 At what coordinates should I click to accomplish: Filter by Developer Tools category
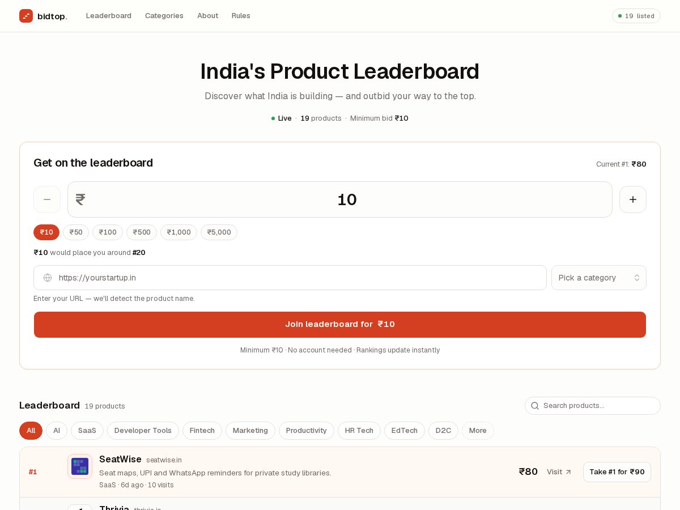[x=143, y=431]
